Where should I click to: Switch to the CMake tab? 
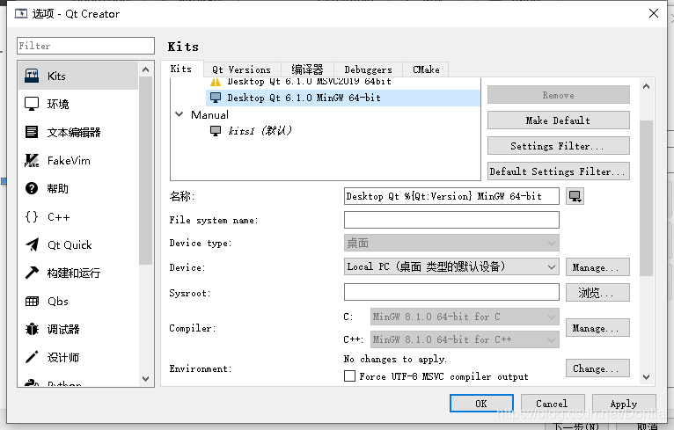pyautogui.click(x=426, y=69)
